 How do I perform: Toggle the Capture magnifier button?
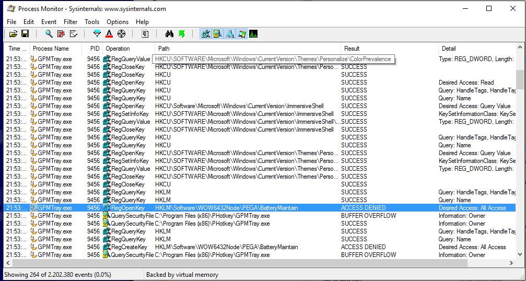[49, 34]
